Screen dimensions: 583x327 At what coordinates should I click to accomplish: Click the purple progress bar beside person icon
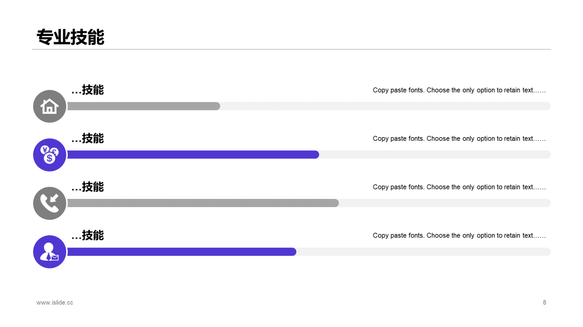pos(182,252)
